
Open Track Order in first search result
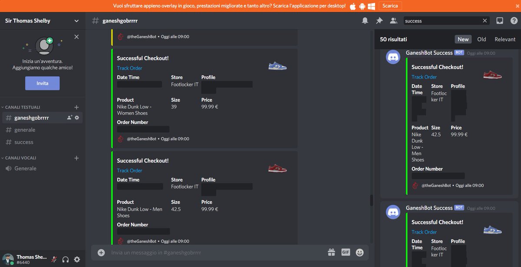(x=424, y=77)
